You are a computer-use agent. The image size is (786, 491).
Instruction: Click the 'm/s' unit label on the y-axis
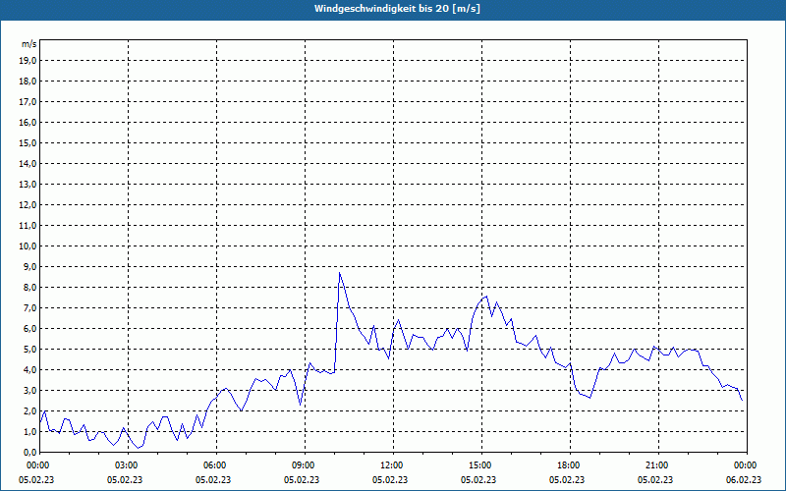(29, 44)
